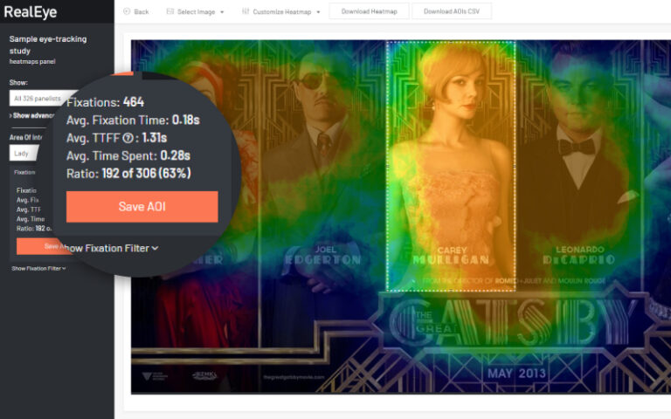Open the Customize Heatmap dropdown arrow
Screen dimensions: 671x419
(317, 12)
